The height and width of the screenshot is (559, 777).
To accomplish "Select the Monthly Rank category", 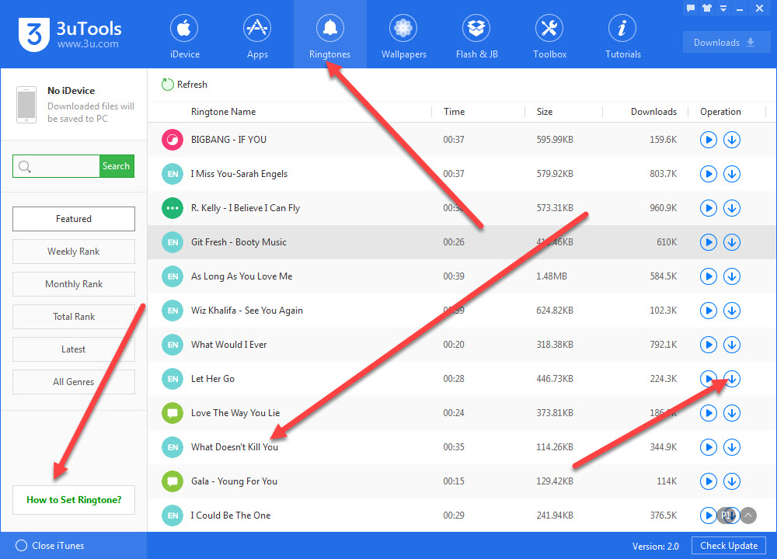I will 73,284.
